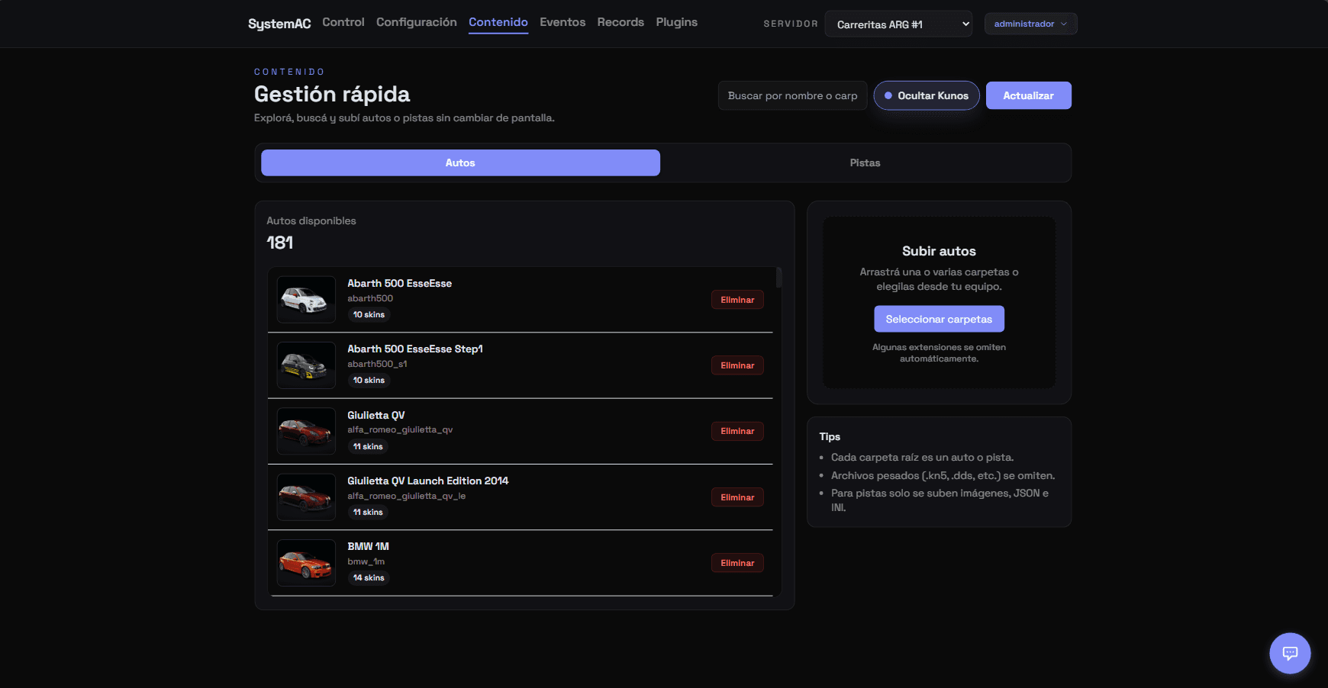Click the '14 skins' badge of BMW 1M
This screenshot has height=688, width=1328.
[x=369, y=577]
